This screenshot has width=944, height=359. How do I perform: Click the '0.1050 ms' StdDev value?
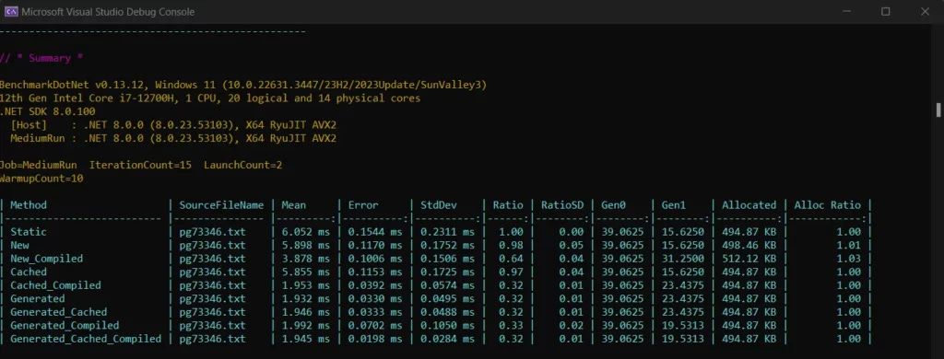coord(447,325)
